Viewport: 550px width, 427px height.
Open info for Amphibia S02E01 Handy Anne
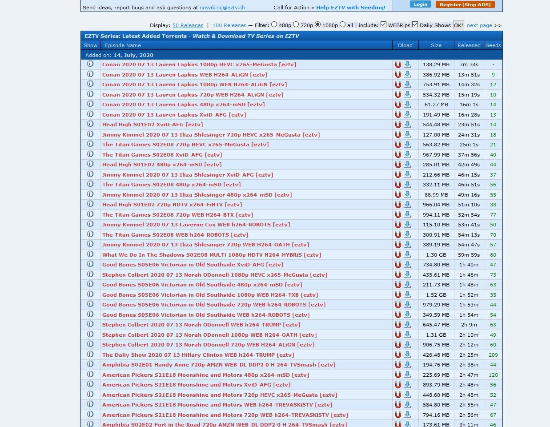pos(90,365)
